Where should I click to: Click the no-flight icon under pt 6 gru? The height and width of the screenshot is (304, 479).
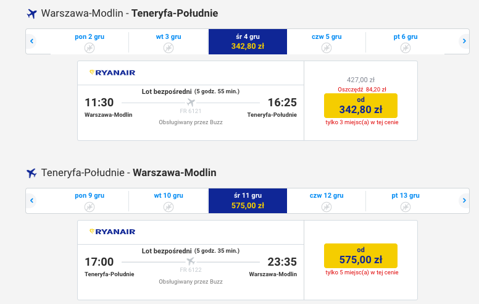point(406,48)
